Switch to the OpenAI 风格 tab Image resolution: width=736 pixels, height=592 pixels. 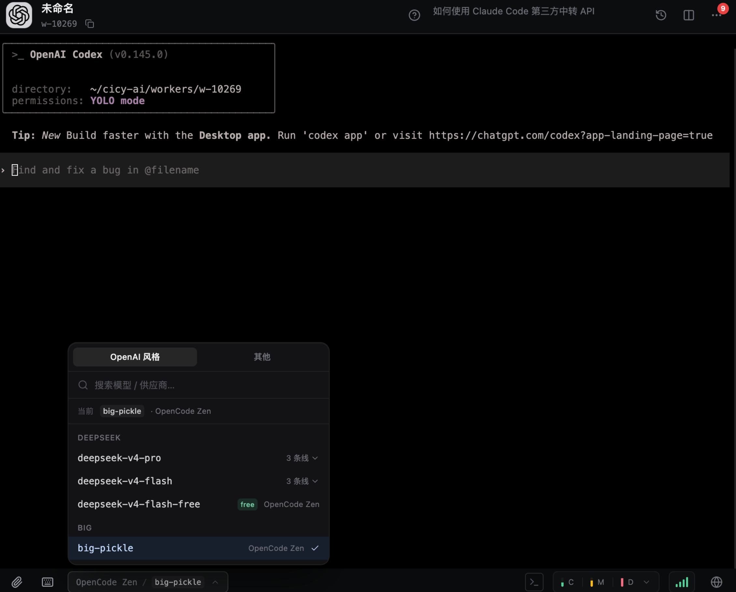point(135,357)
